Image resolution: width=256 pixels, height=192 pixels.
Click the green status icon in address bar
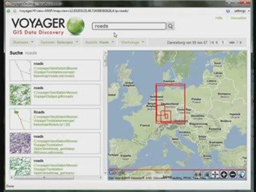pyautogui.click(x=8, y=11)
